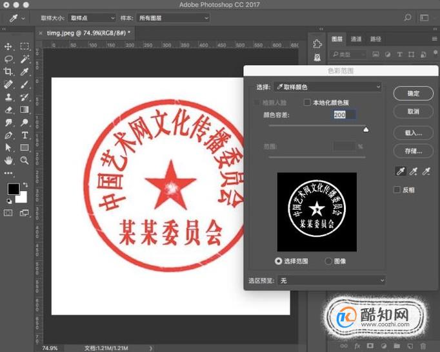Toggle the 反相 invert checkbox
This screenshot has width=440, height=352.
point(397,190)
